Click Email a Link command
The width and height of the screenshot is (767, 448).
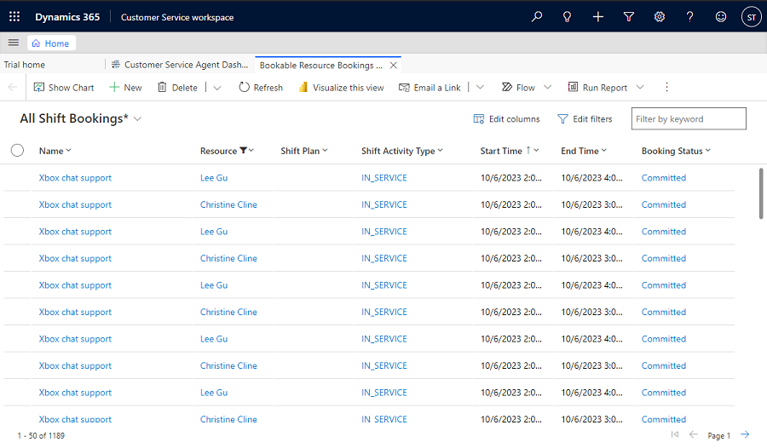coord(430,88)
